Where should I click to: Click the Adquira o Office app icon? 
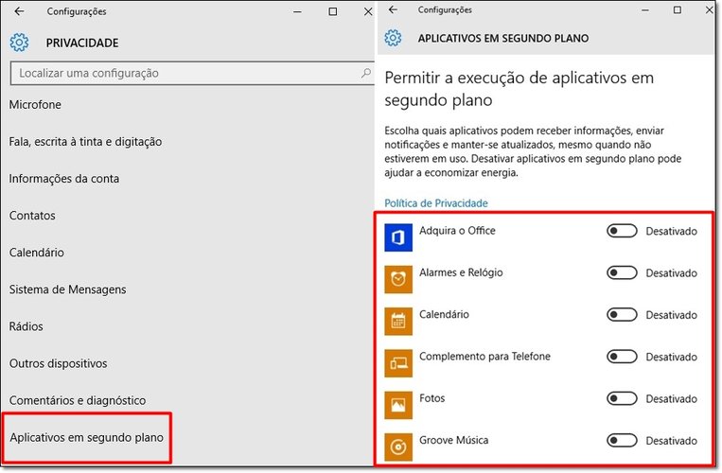click(398, 237)
